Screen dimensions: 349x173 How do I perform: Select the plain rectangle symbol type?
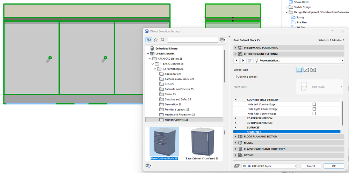pyautogui.click(x=299, y=70)
